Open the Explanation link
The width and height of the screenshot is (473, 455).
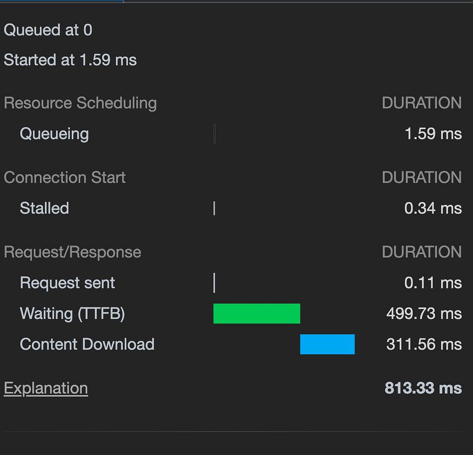point(46,388)
